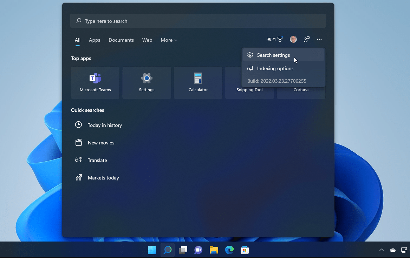Click the clapperboard icon beside New movies

[79, 142]
